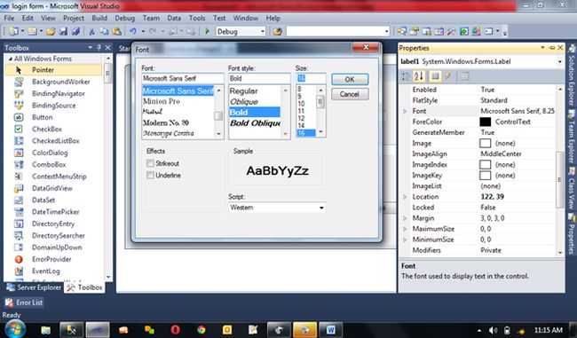Click the Cut toolbar icon

(91, 32)
